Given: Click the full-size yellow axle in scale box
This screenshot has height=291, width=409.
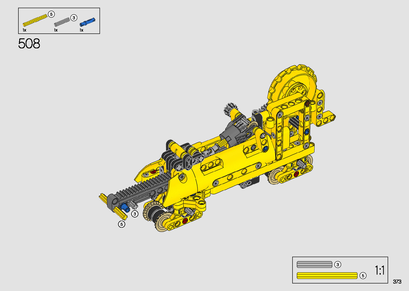Looking at the screenshot, I should click(x=327, y=276).
